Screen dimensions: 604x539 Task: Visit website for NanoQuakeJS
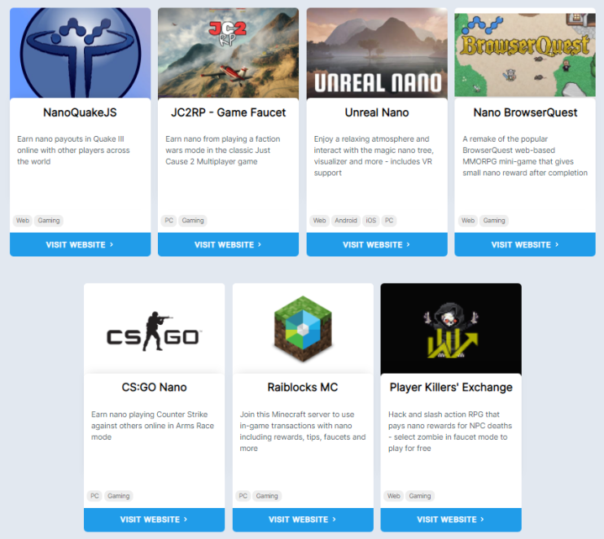click(x=80, y=244)
